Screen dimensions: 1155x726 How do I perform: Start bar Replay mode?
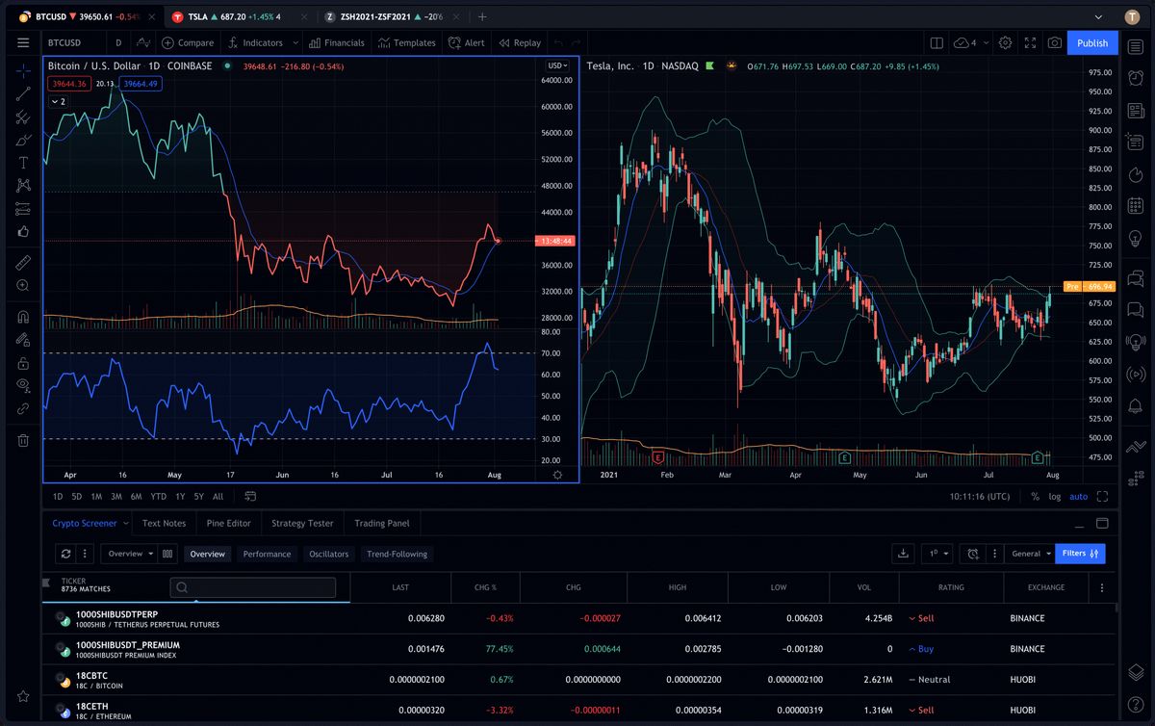tap(520, 42)
